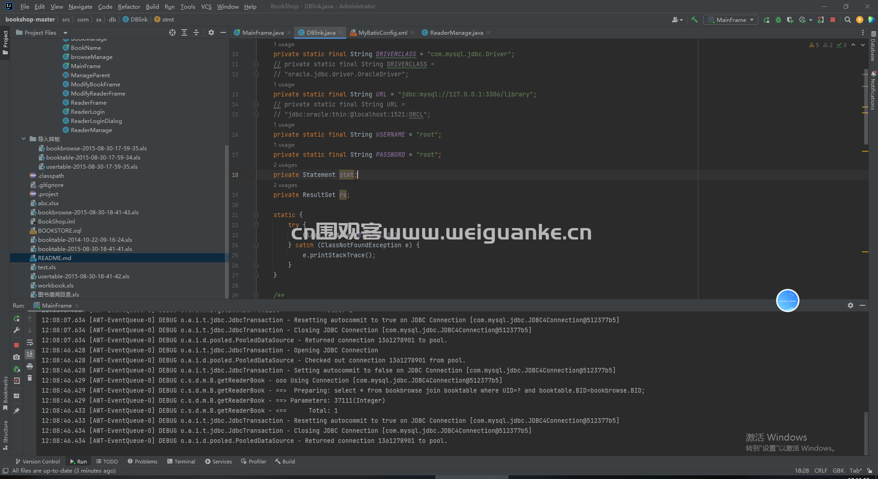Select README.md in project tree
The image size is (878, 479).
click(54, 258)
